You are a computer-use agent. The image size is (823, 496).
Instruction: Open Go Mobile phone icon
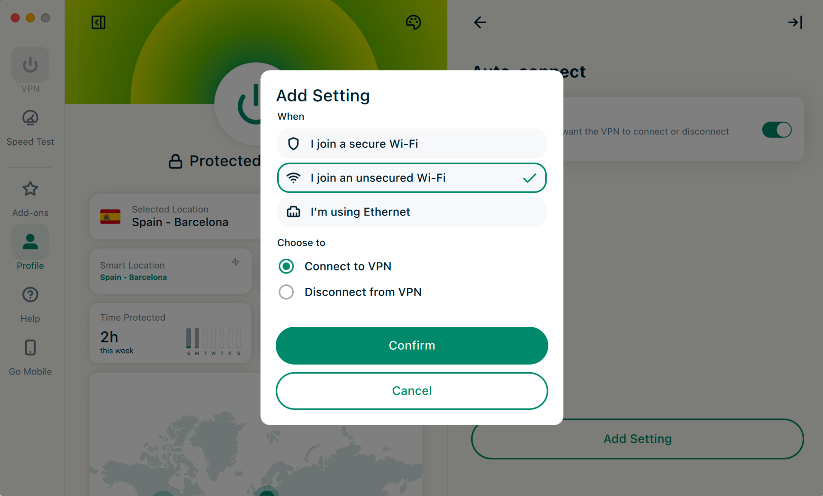point(30,348)
